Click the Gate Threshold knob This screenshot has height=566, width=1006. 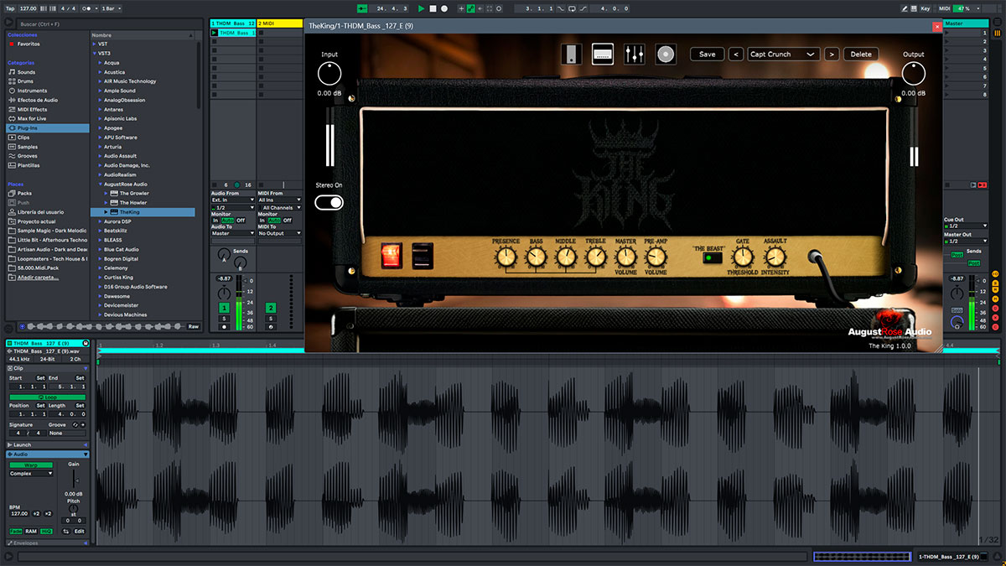click(743, 257)
